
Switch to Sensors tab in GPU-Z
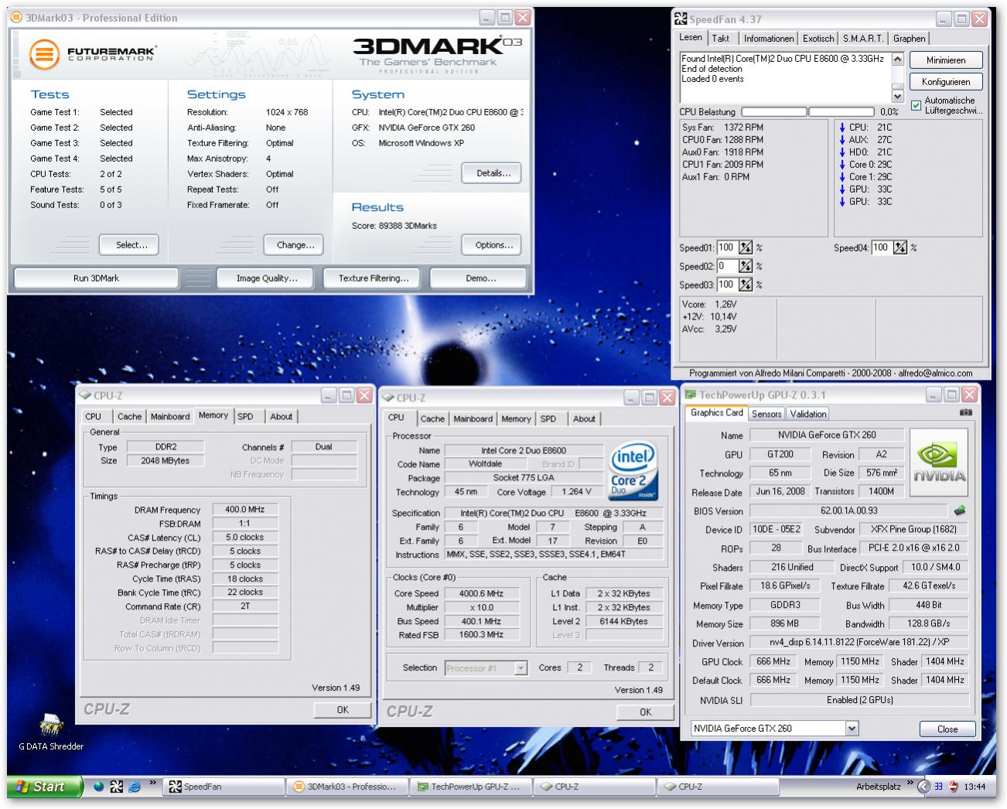766,414
